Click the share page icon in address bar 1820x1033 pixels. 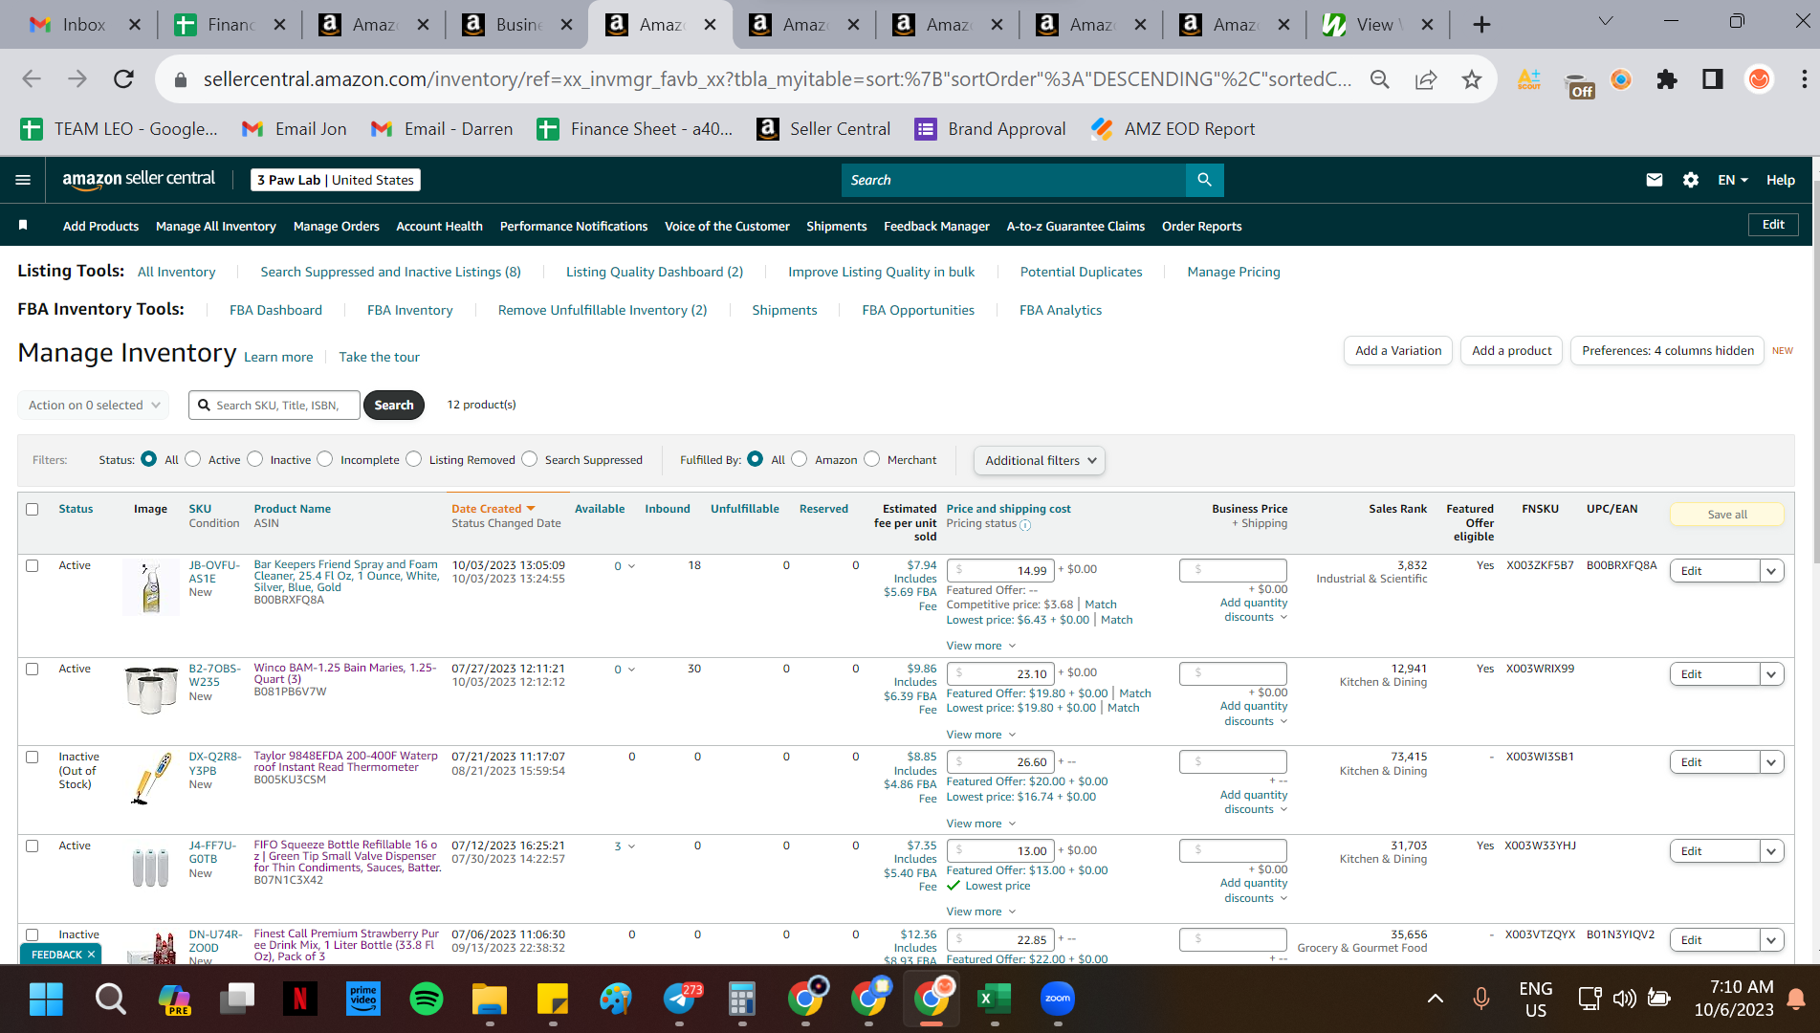1425,79
